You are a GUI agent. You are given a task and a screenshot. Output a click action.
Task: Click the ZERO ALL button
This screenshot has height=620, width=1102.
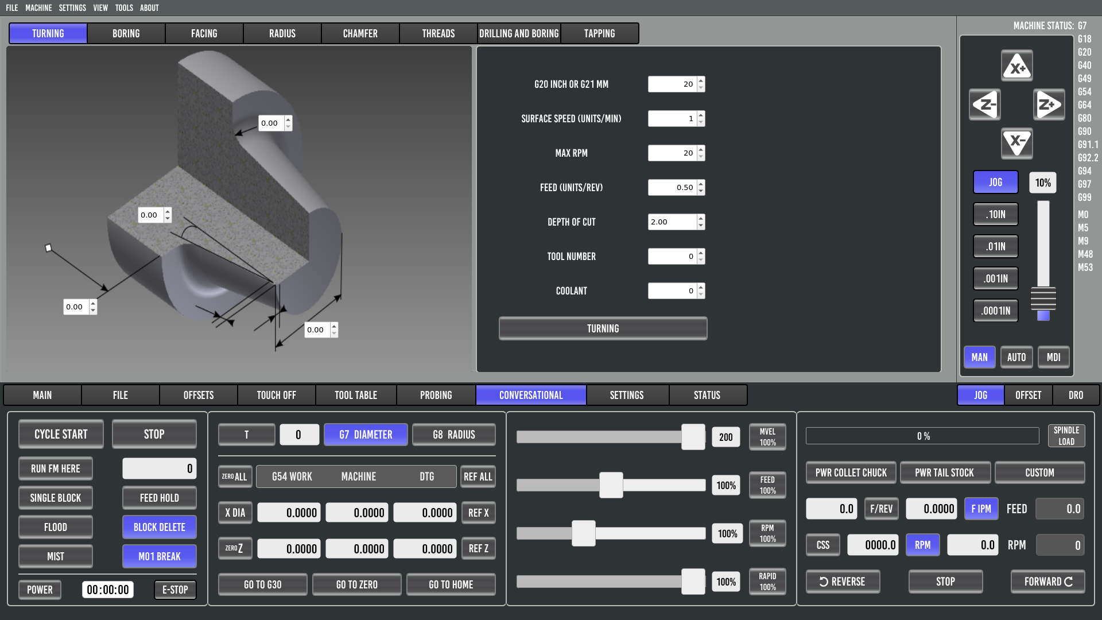(235, 476)
